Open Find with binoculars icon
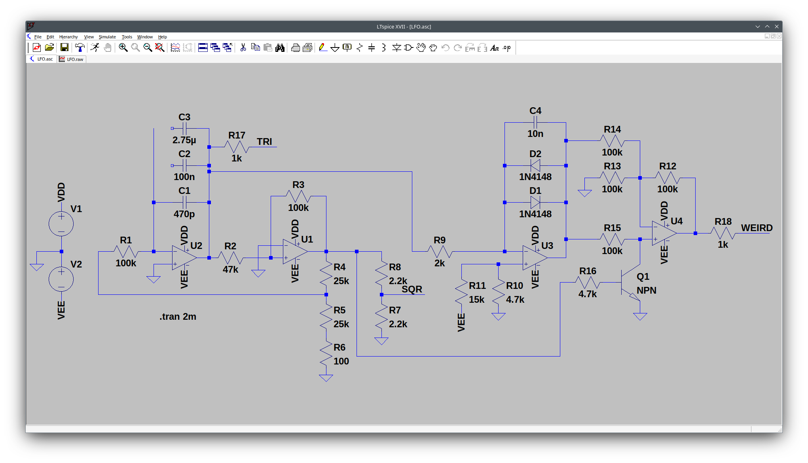This screenshot has width=808, height=463. coord(280,48)
